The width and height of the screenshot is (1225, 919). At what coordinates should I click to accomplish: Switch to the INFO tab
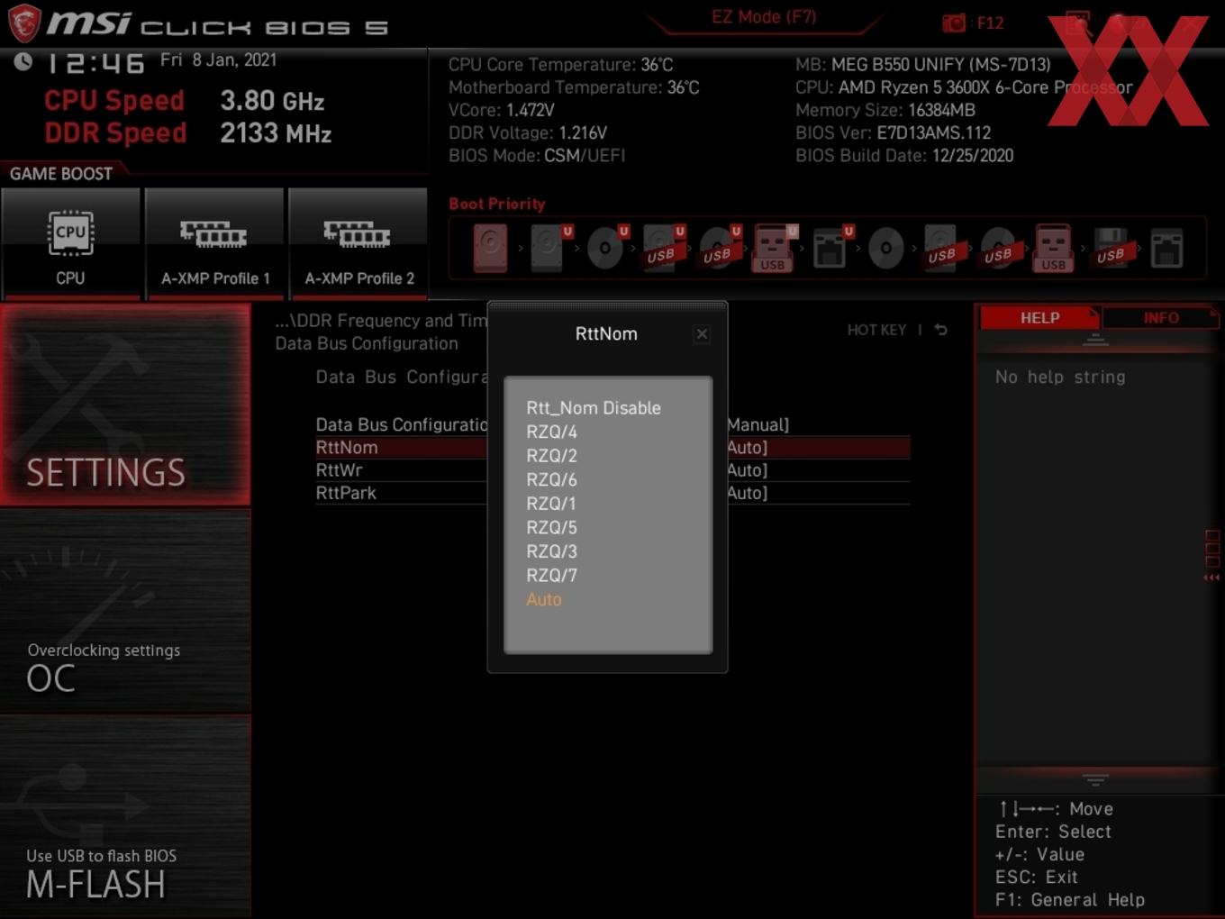[1160, 318]
